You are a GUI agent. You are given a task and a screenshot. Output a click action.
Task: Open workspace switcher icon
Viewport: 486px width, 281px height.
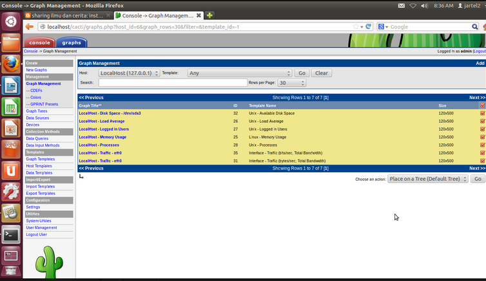[11, 256]
